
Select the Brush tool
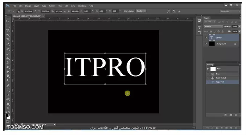(x=8, y=53)
